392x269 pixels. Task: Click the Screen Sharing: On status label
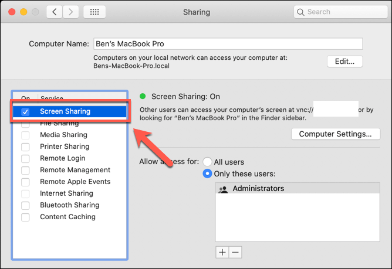(x=185, y=97)
